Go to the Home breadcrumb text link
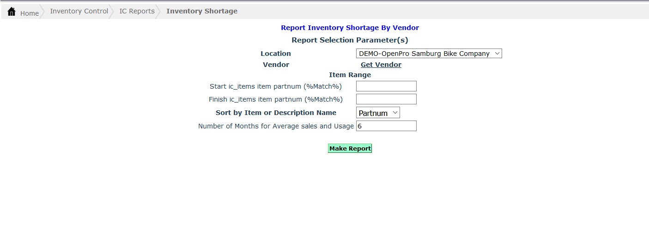The height and width of the screenshot is (242, 649). (x=30, y=13)
